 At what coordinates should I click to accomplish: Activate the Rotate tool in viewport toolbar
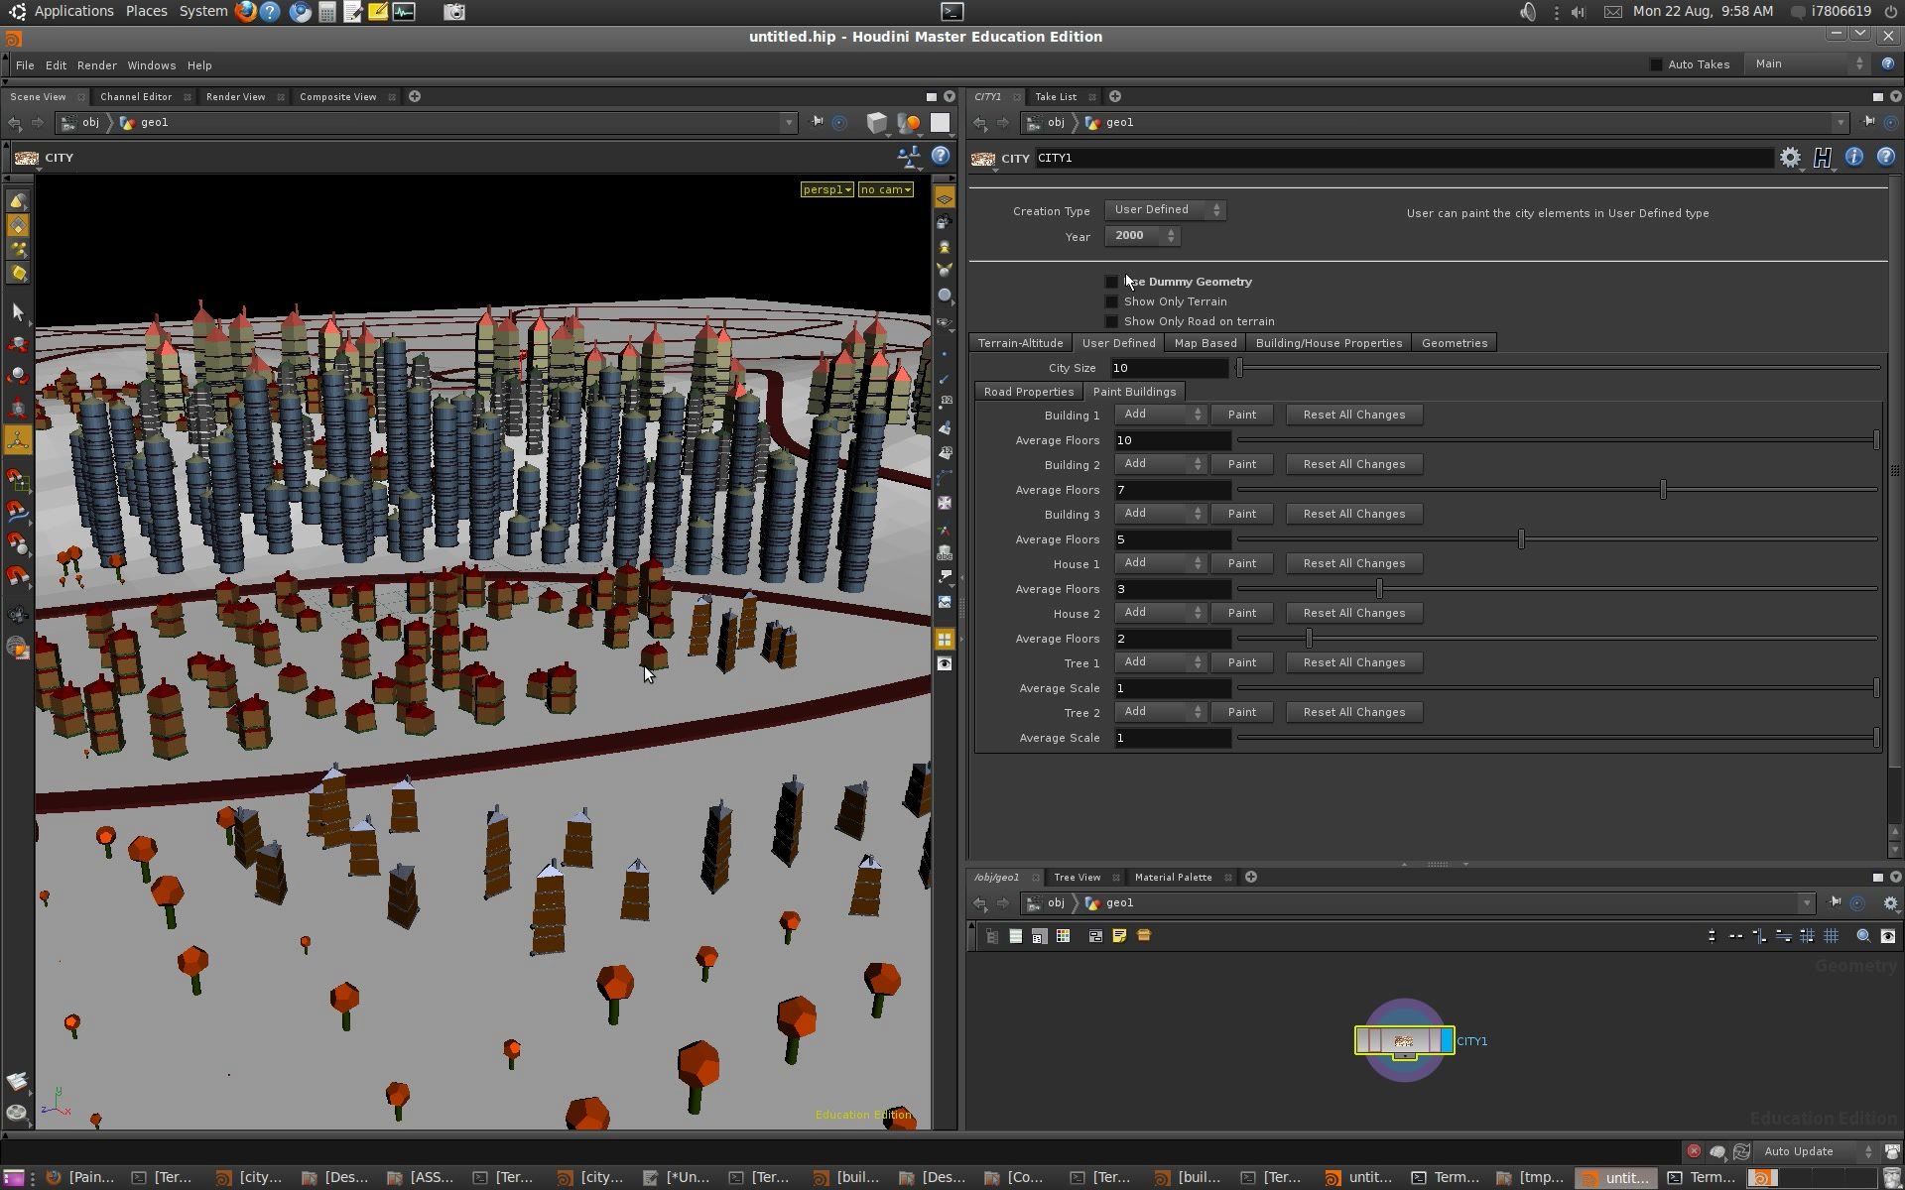point(18,376)
